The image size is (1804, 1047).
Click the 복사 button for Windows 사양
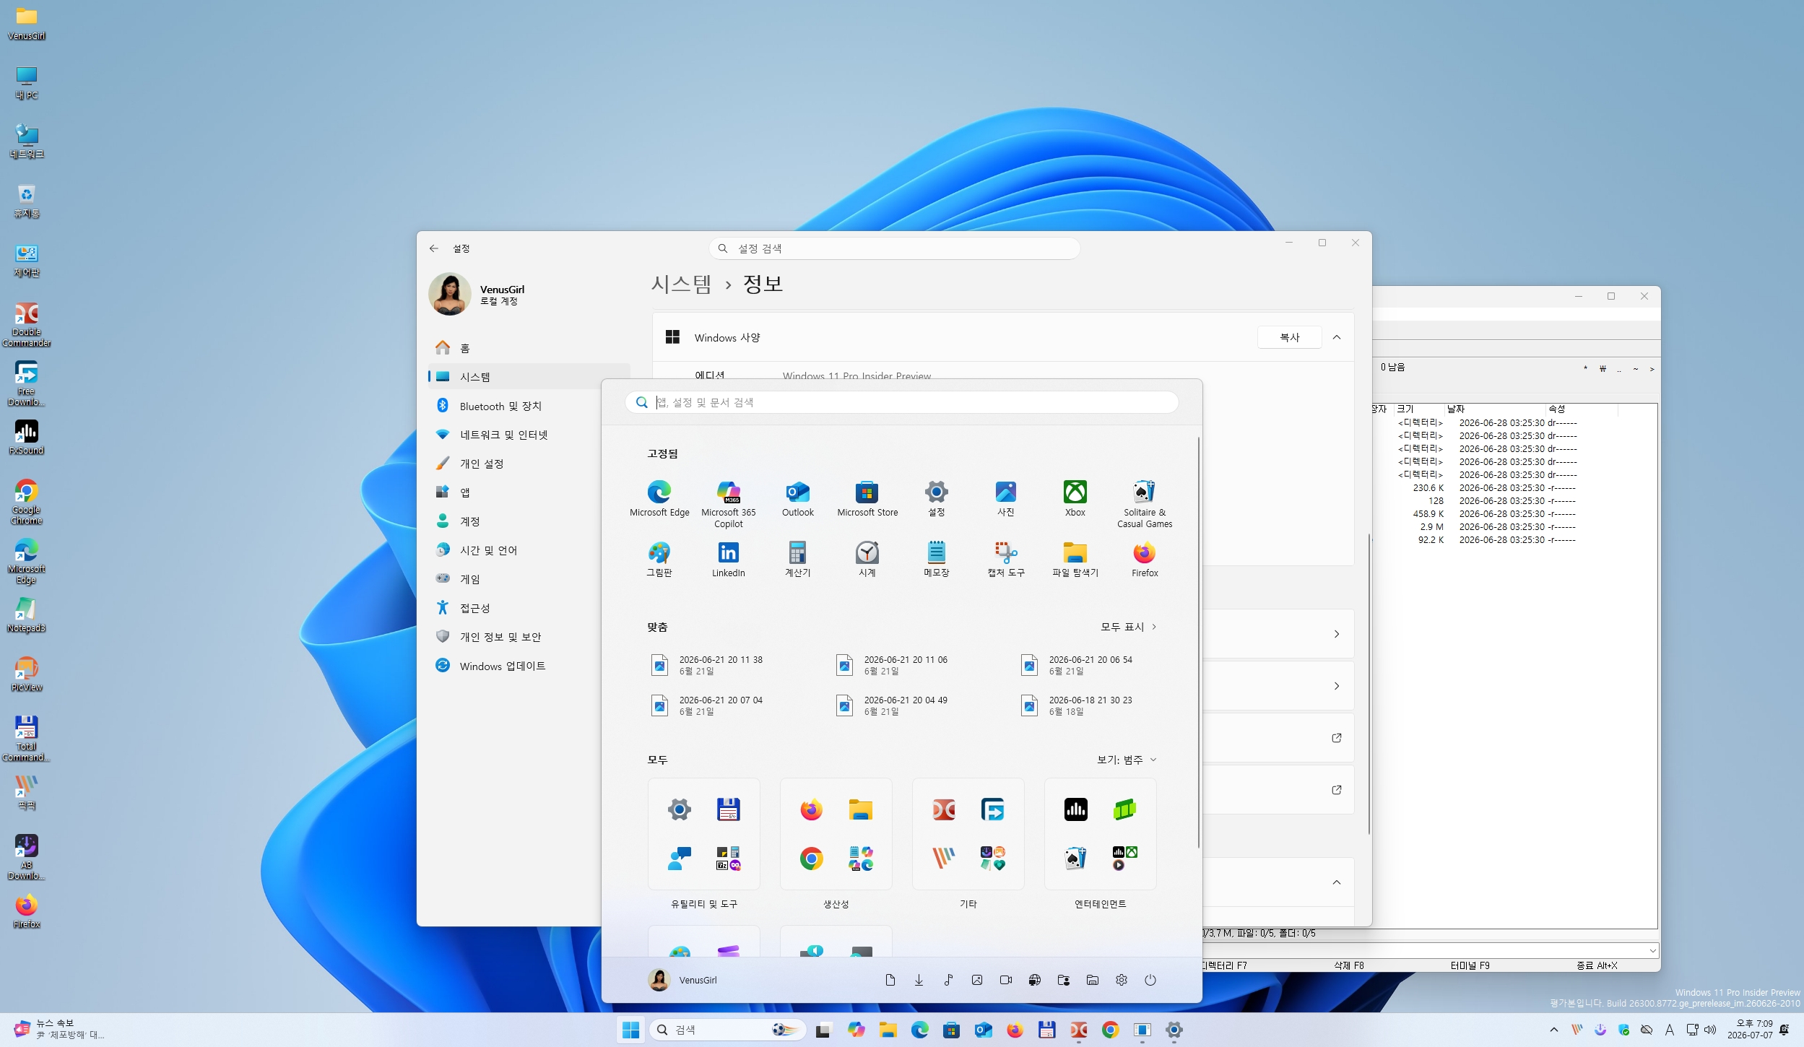pos(1290,337)
